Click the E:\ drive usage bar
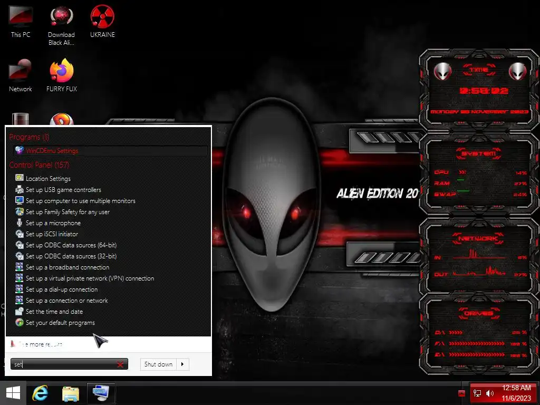540x405 pixels. (477, 354)
